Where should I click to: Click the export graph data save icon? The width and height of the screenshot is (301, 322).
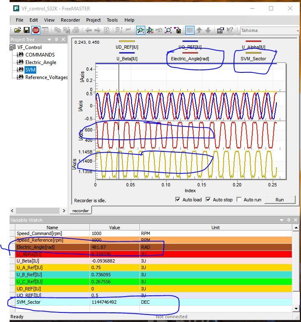point(177,30)
